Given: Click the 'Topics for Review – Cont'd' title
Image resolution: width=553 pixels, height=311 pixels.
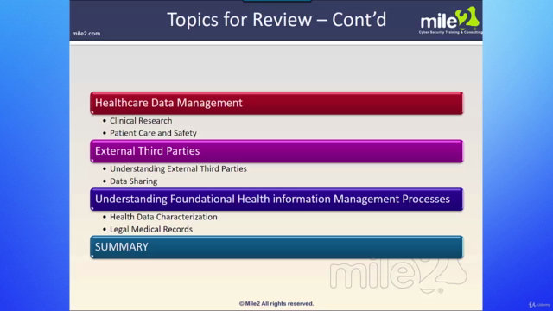Looking at the screenshot, I should (x=276, y=19).
